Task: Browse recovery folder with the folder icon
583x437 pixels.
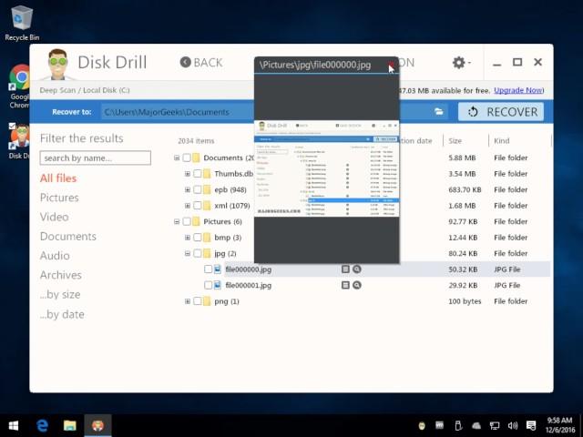Action: point(439,112)
